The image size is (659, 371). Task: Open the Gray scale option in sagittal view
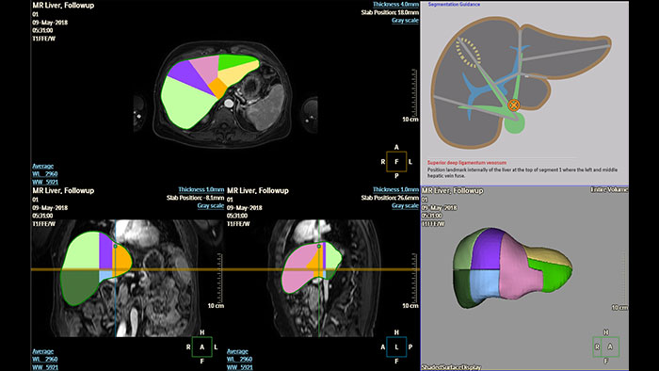click(x=405, y=205)
